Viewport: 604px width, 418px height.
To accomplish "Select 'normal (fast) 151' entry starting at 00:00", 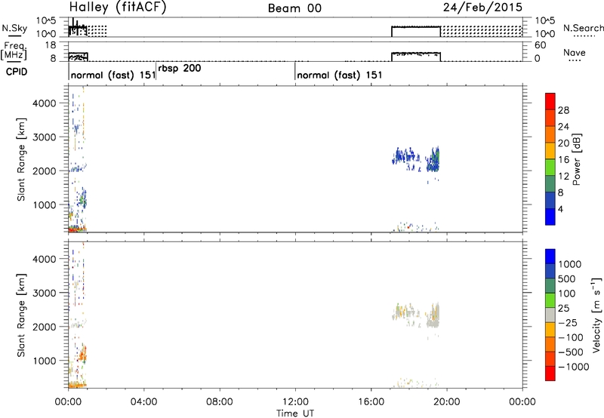I will click(112, 75).
